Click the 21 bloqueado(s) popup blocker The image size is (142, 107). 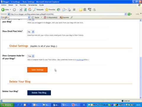tap(51, 18)
